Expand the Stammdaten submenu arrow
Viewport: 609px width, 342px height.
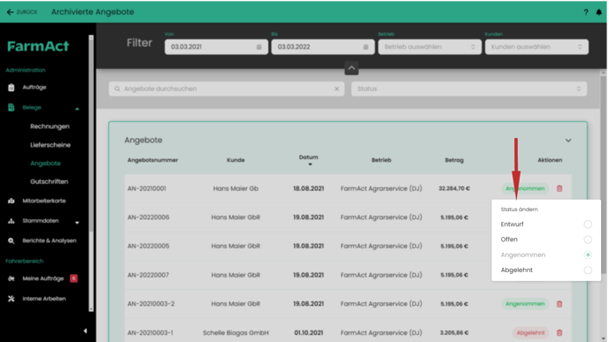click(77, 222)
